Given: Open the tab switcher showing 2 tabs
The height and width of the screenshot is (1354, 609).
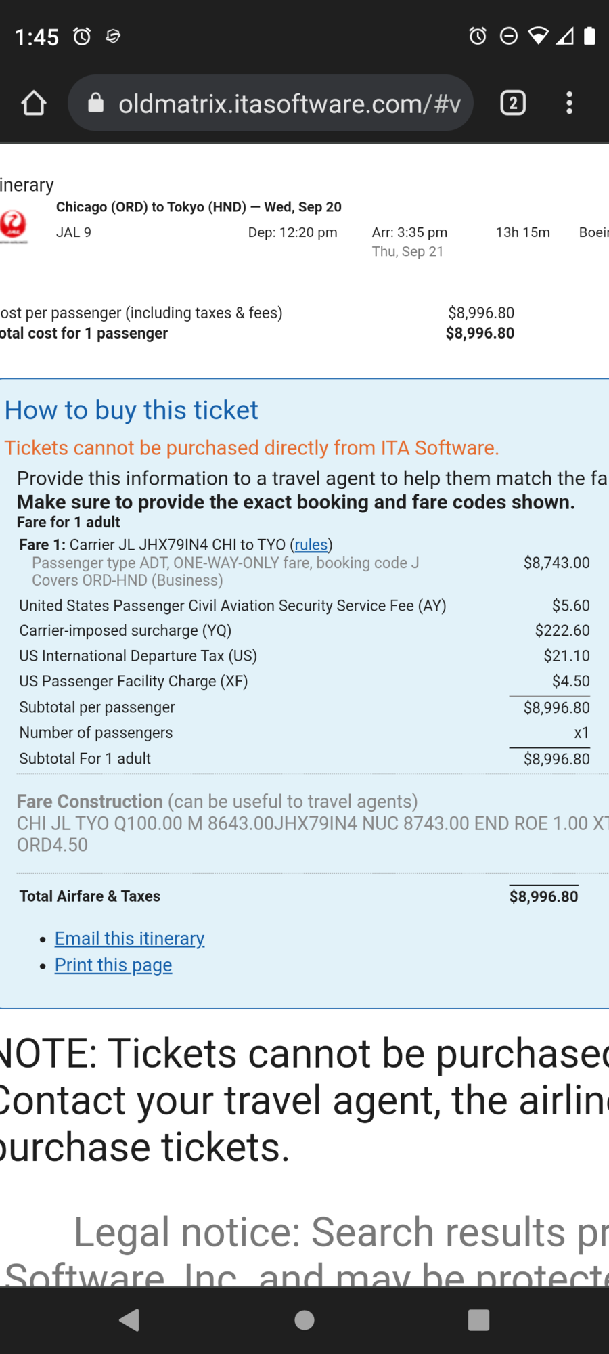Looking at the screenshot, I should (x=513, y=103).
